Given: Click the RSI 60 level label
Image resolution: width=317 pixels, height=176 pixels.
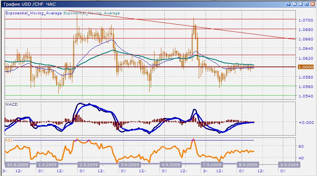Looking at the screenshot, I should coord(302,146).
